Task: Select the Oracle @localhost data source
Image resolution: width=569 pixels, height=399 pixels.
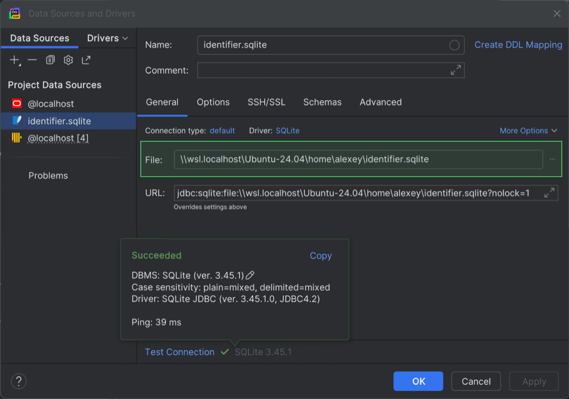Action: point(51,104)
